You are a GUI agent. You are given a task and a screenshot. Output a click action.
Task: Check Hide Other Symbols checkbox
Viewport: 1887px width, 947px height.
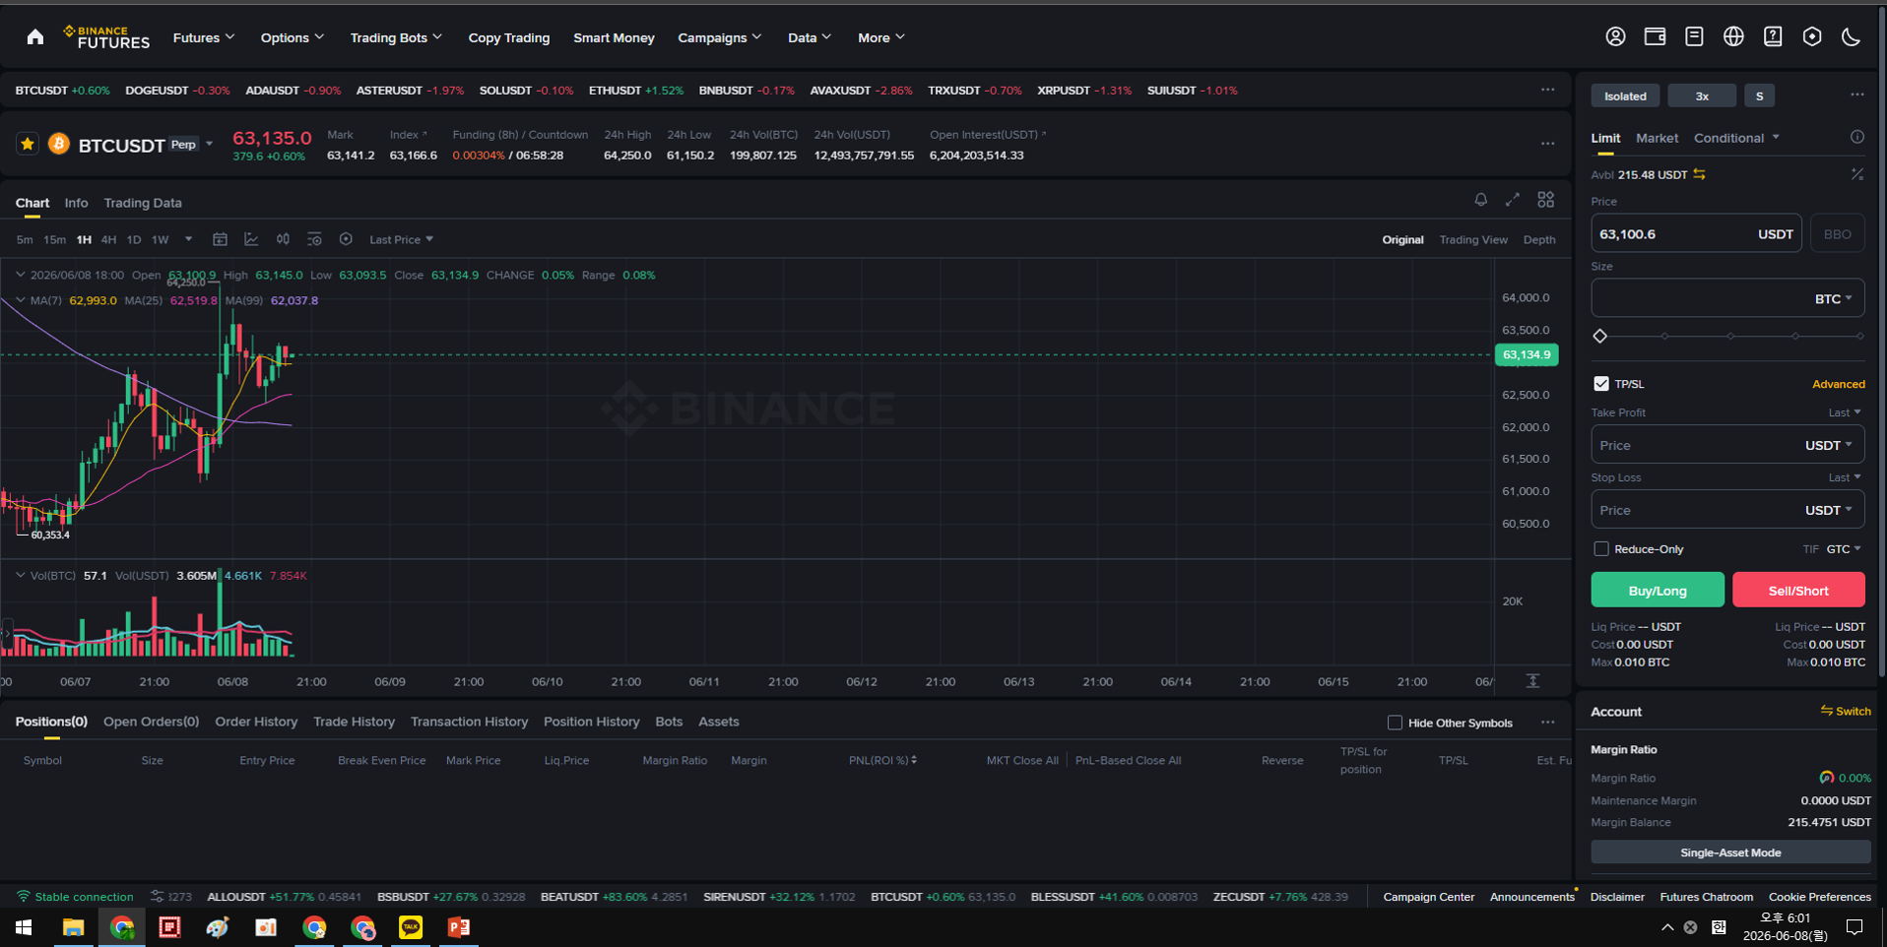coord(1395,723)
